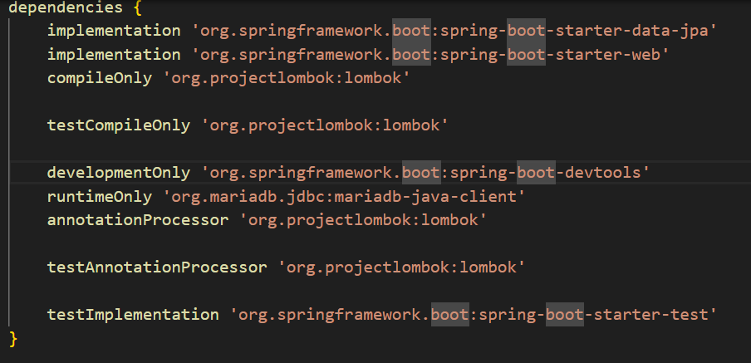
Task: Click the 'mariadb-java-client' dependency string
Action: [344, 196]
